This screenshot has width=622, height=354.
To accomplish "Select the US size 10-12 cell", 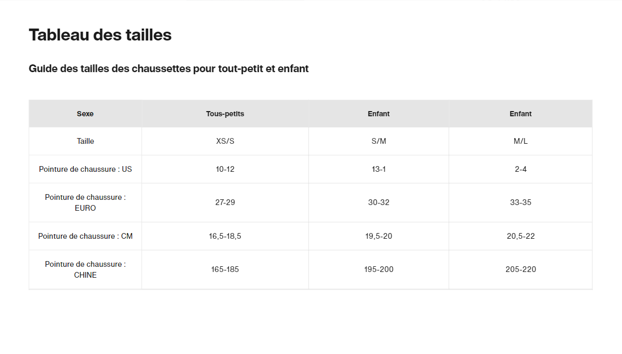I will [x=225, y=169].
